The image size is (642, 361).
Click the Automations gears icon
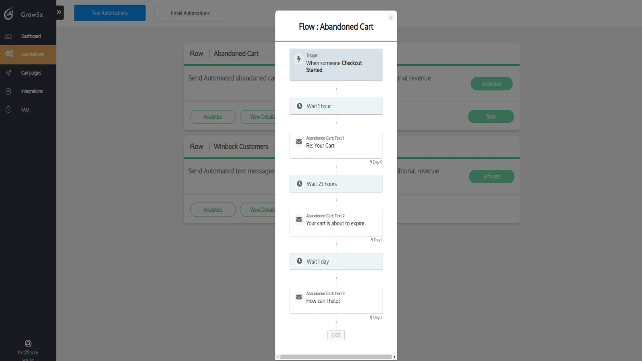pyautogui.click(x=9, y=54)
